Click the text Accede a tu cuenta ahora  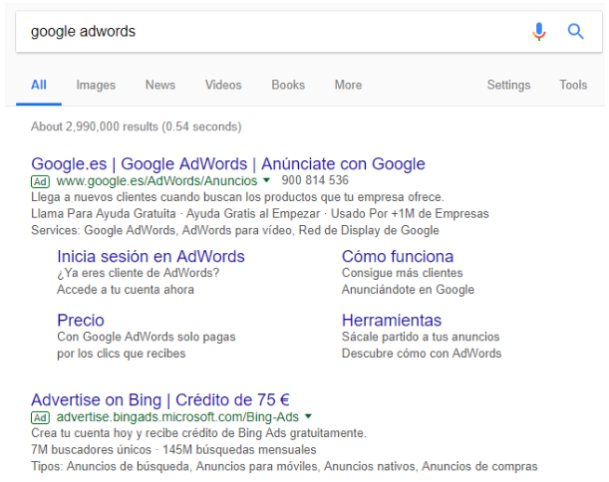pos(126,290)
